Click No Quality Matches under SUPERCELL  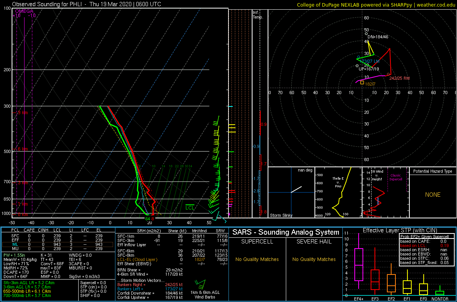point(258,259)
